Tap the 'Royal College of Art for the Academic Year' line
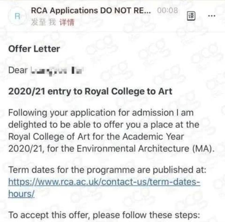The image size is (225, 222). click(x=96, y=137)
